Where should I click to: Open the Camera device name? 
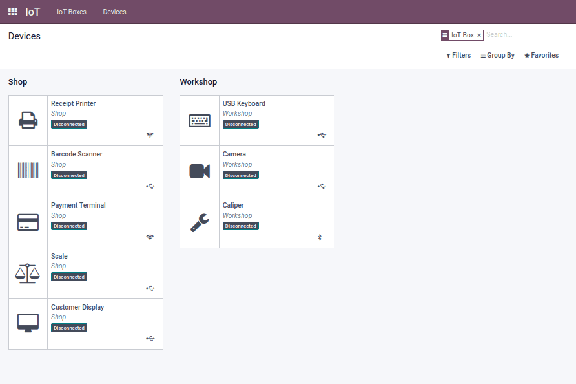[234, 154]
